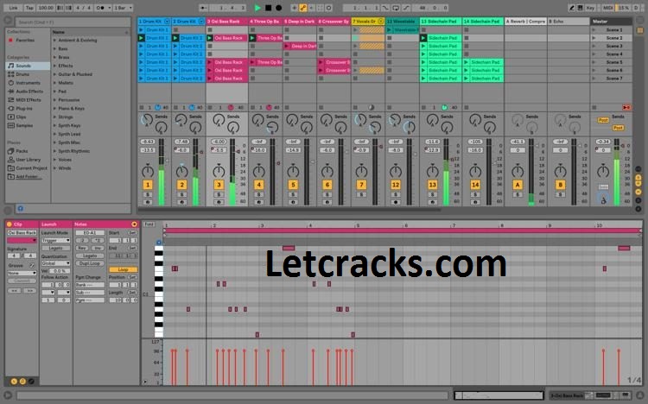Click the Master solo/cue headphone button
This screenshot has height=404, width=648.
click(603, 199)
